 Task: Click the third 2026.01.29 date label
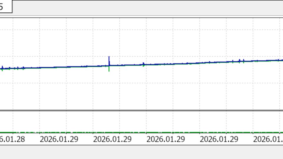click(166, 139)
